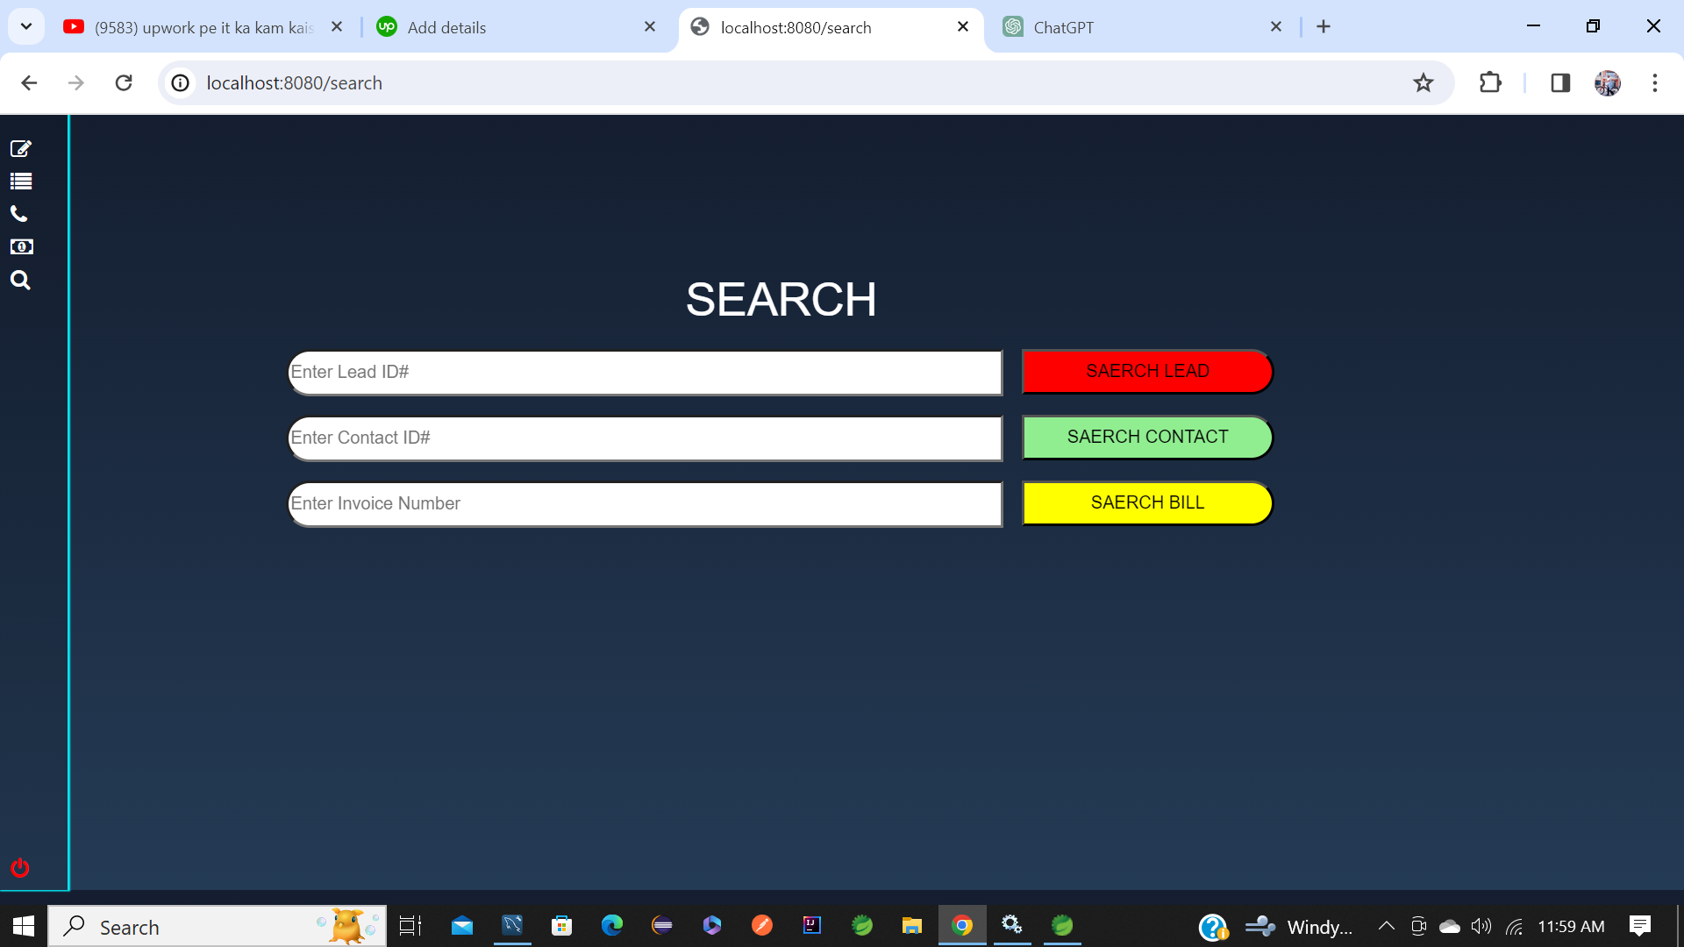Click the yellow SAERCH BILL button

pyautogui.click(x=1147, y=503)
